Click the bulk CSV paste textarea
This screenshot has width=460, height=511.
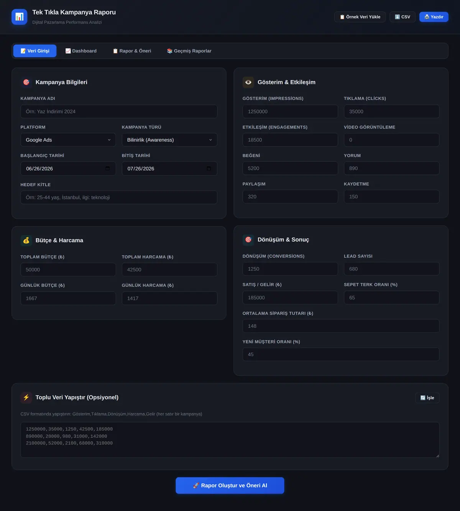230,440
